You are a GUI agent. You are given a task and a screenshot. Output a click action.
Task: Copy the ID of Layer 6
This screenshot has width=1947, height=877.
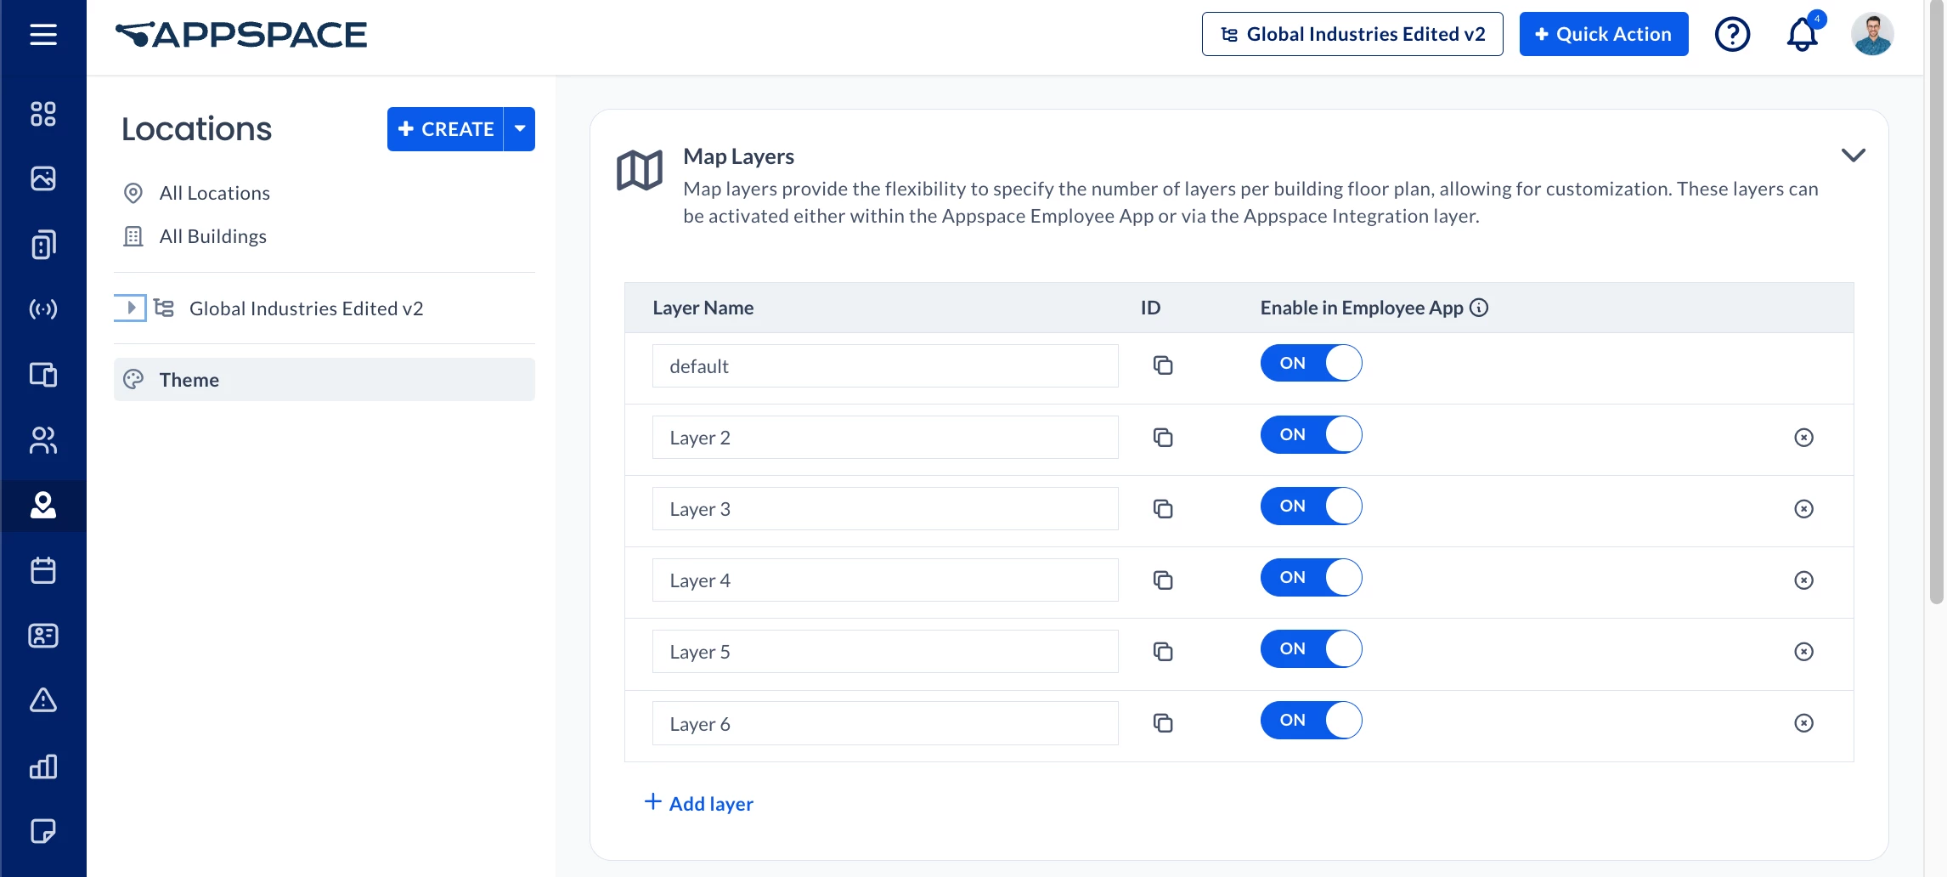[x=1163, y=723]
